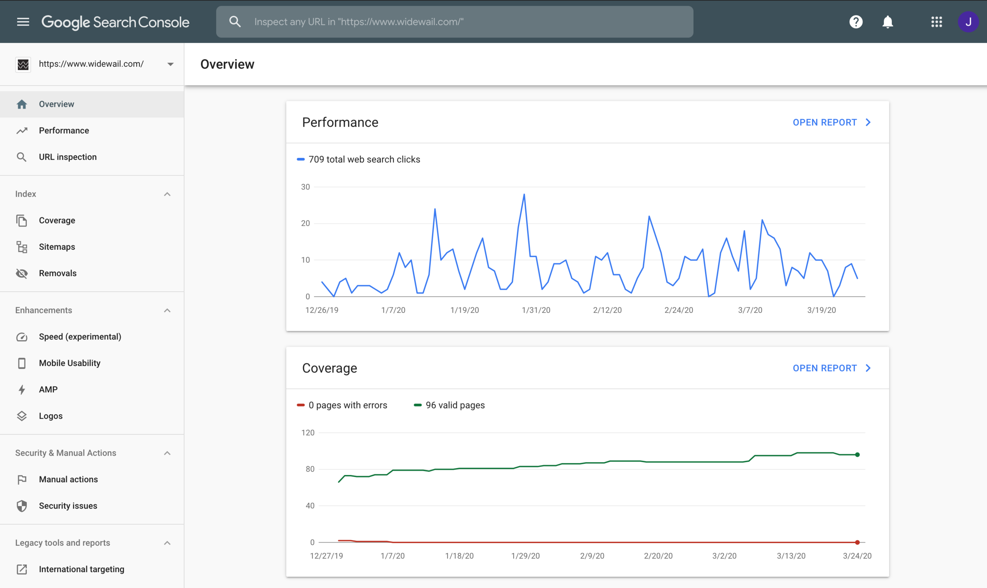Click the Coverage card heading
This screenshot has height=588, width=987.
click(329, 368)
